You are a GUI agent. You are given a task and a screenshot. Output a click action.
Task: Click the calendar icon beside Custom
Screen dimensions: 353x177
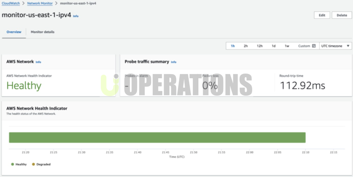coord(314,46)
